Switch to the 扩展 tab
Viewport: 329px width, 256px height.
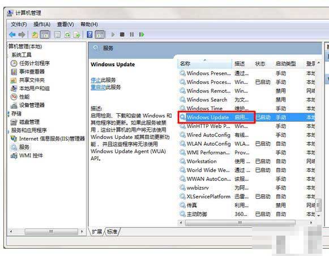97,232
